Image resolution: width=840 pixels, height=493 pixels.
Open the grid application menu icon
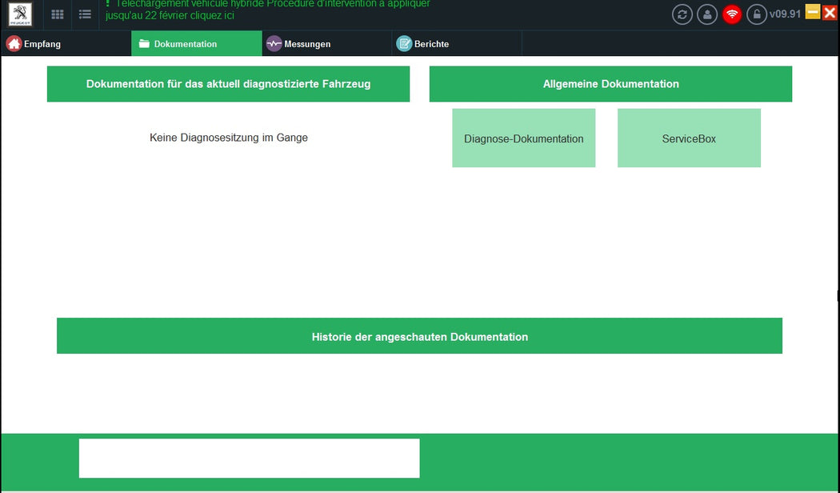(x=57, y=14)
